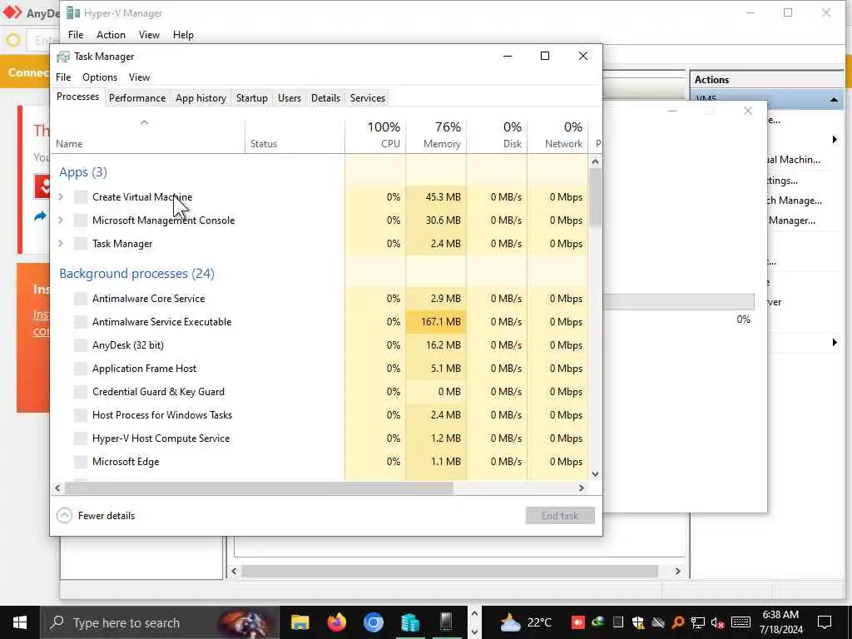Image resolution: width=852 pixels, height=639 pixels.
Task: Open Task Manager File menu
Action: click(63, 77)
